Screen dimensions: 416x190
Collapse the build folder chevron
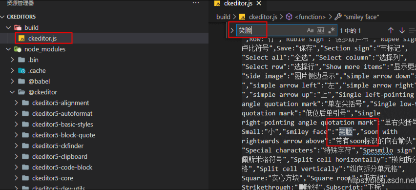pos(8,28)
